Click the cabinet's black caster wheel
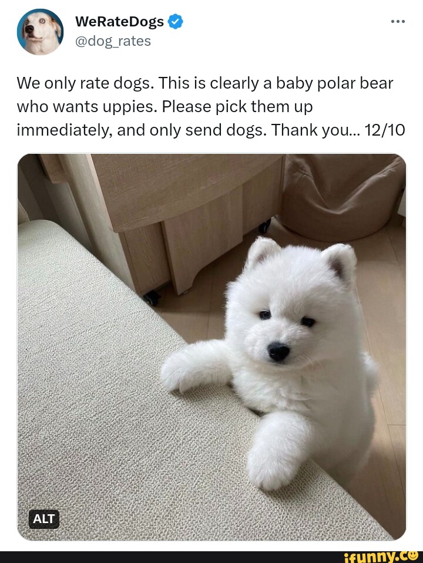Image resolution: width=423 pixels, height=563 pixels. tap(152, 298)
